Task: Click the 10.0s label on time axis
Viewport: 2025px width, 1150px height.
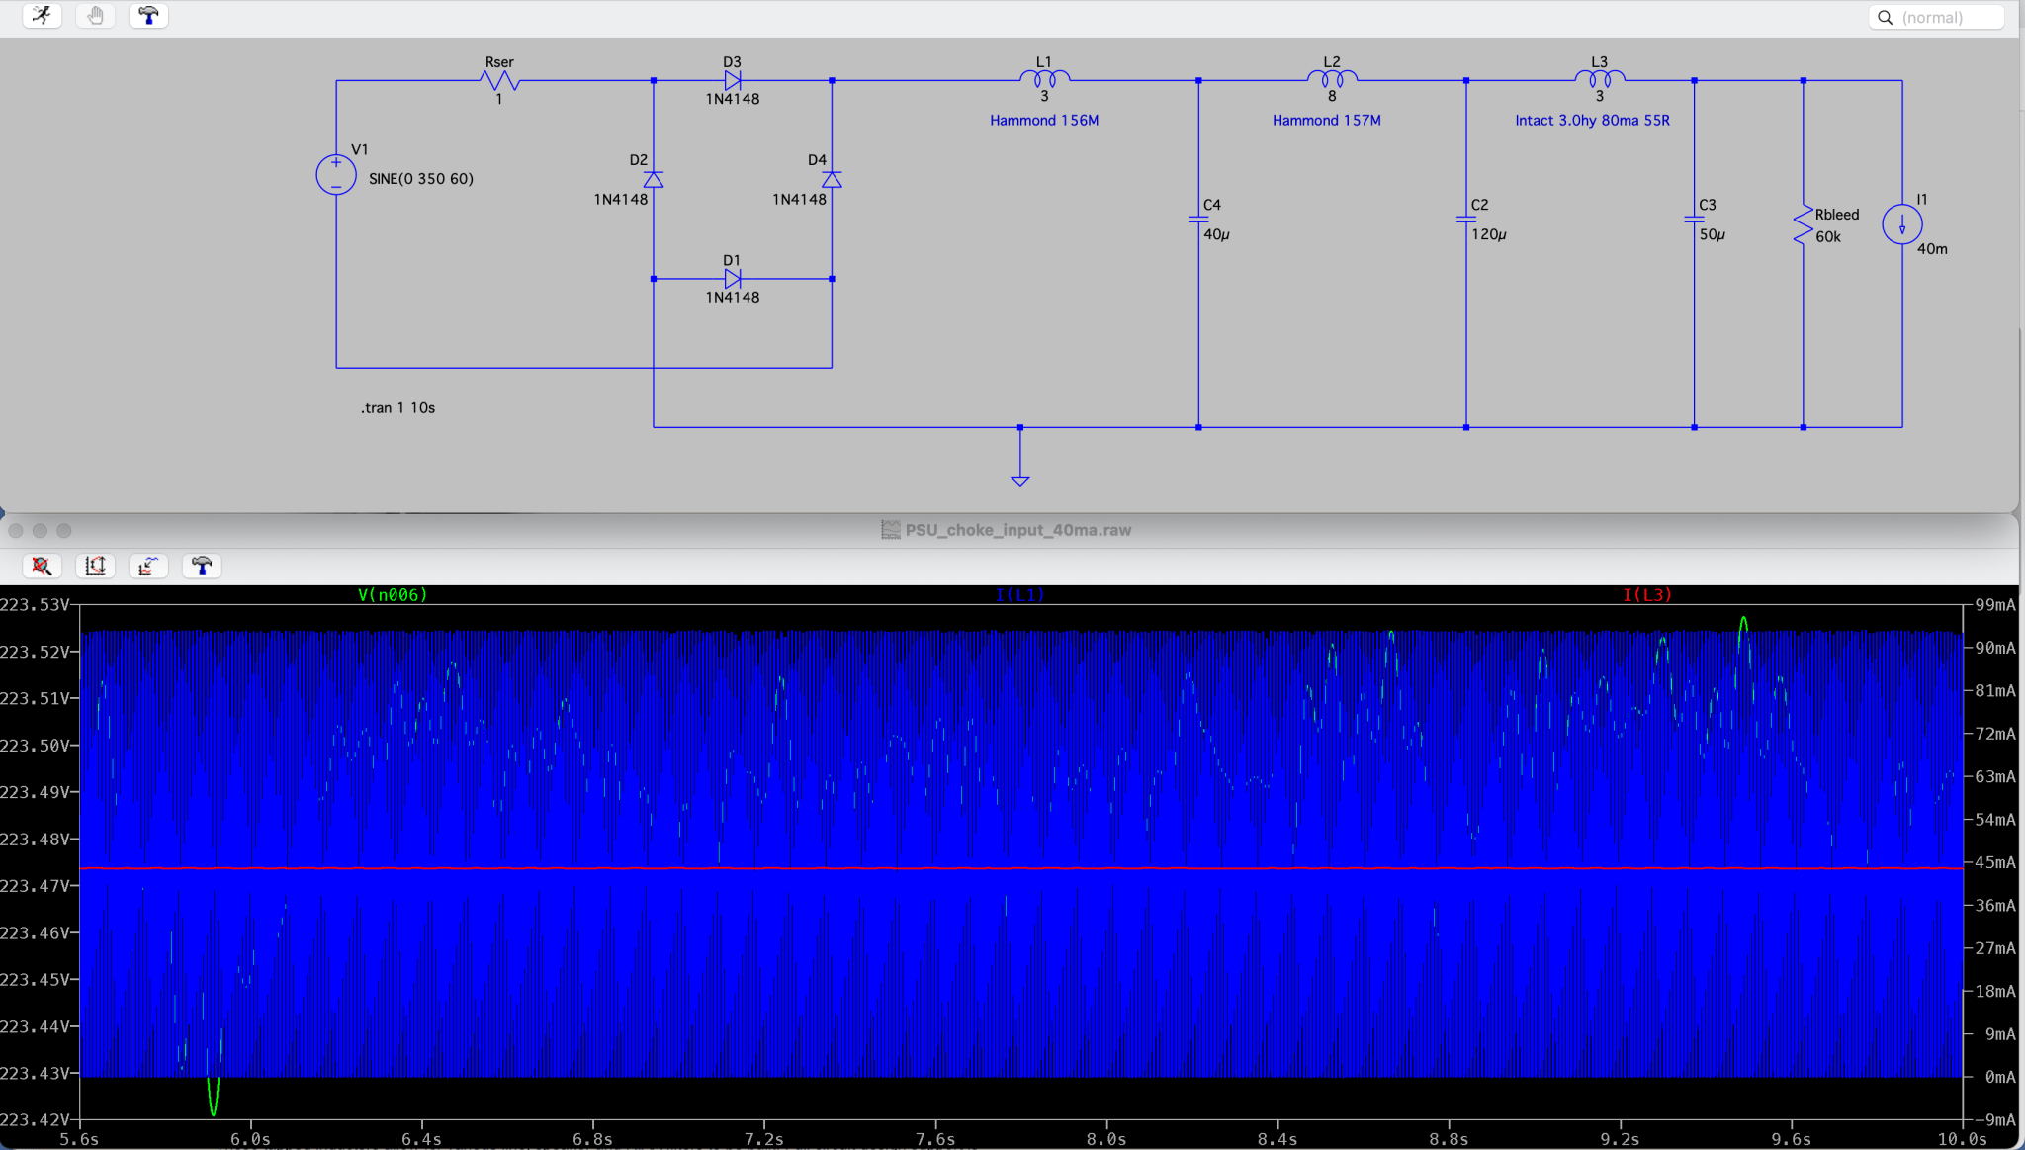Action: tap(1962, 1139)
